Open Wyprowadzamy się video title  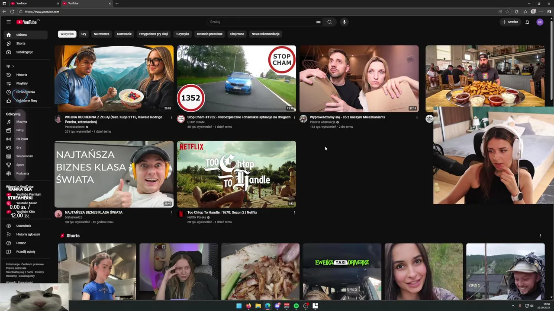348,117
